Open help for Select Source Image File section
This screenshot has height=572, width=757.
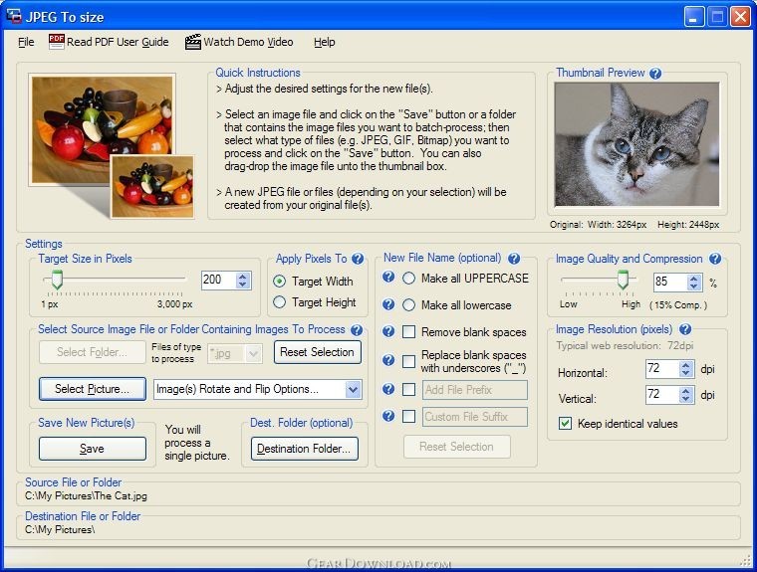357,330
